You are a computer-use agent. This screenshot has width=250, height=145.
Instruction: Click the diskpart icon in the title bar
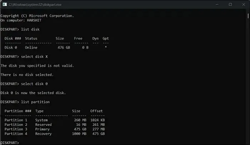(x=4, y=4)
